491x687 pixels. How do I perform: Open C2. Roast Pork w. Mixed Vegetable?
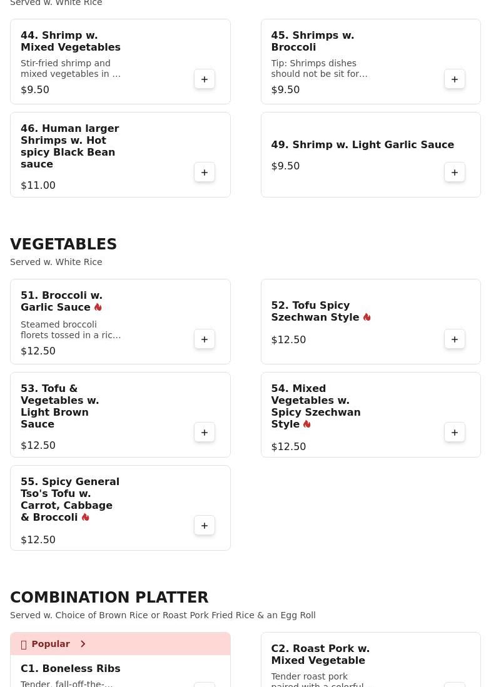[x=320, y=654]
